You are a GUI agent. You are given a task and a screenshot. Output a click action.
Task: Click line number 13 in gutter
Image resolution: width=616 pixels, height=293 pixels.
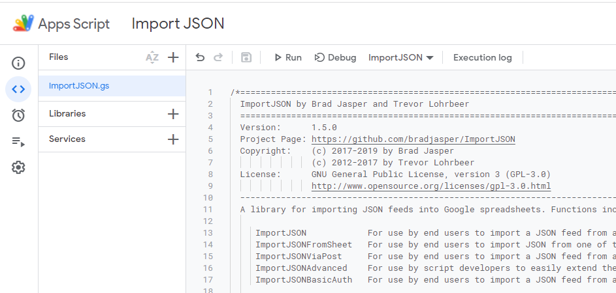coord(208,233)
